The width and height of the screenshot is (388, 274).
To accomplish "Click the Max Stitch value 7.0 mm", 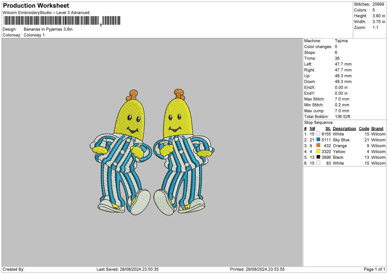I will coord(342,99).
